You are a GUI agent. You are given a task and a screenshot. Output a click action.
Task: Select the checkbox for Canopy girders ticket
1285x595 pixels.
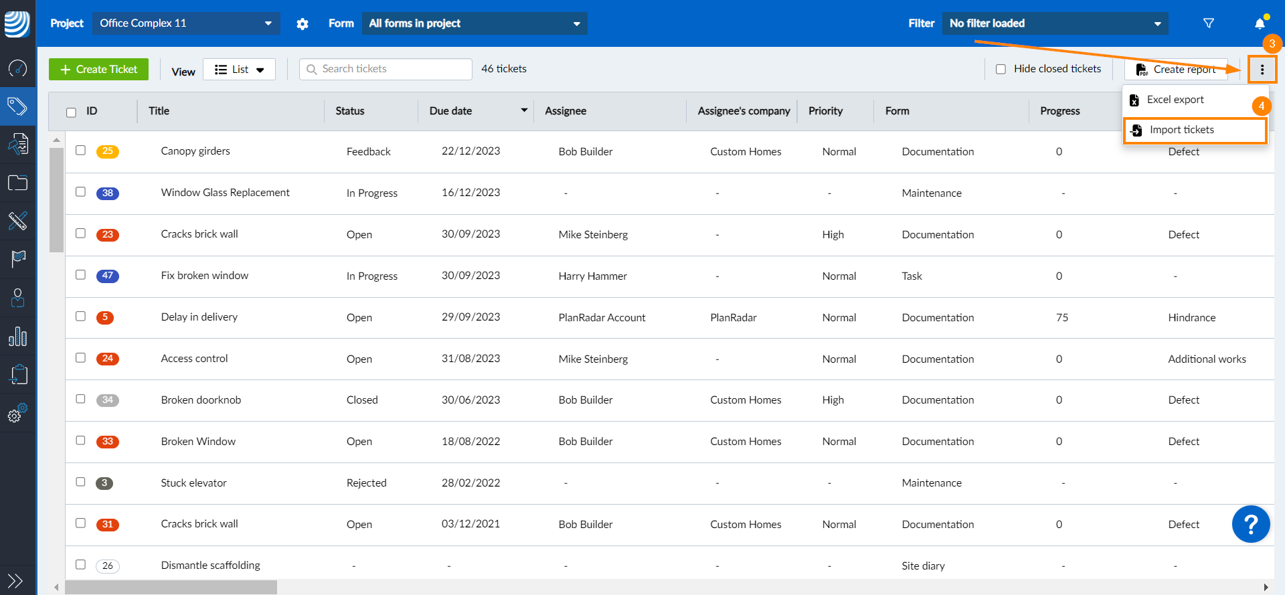coord(80,151)
